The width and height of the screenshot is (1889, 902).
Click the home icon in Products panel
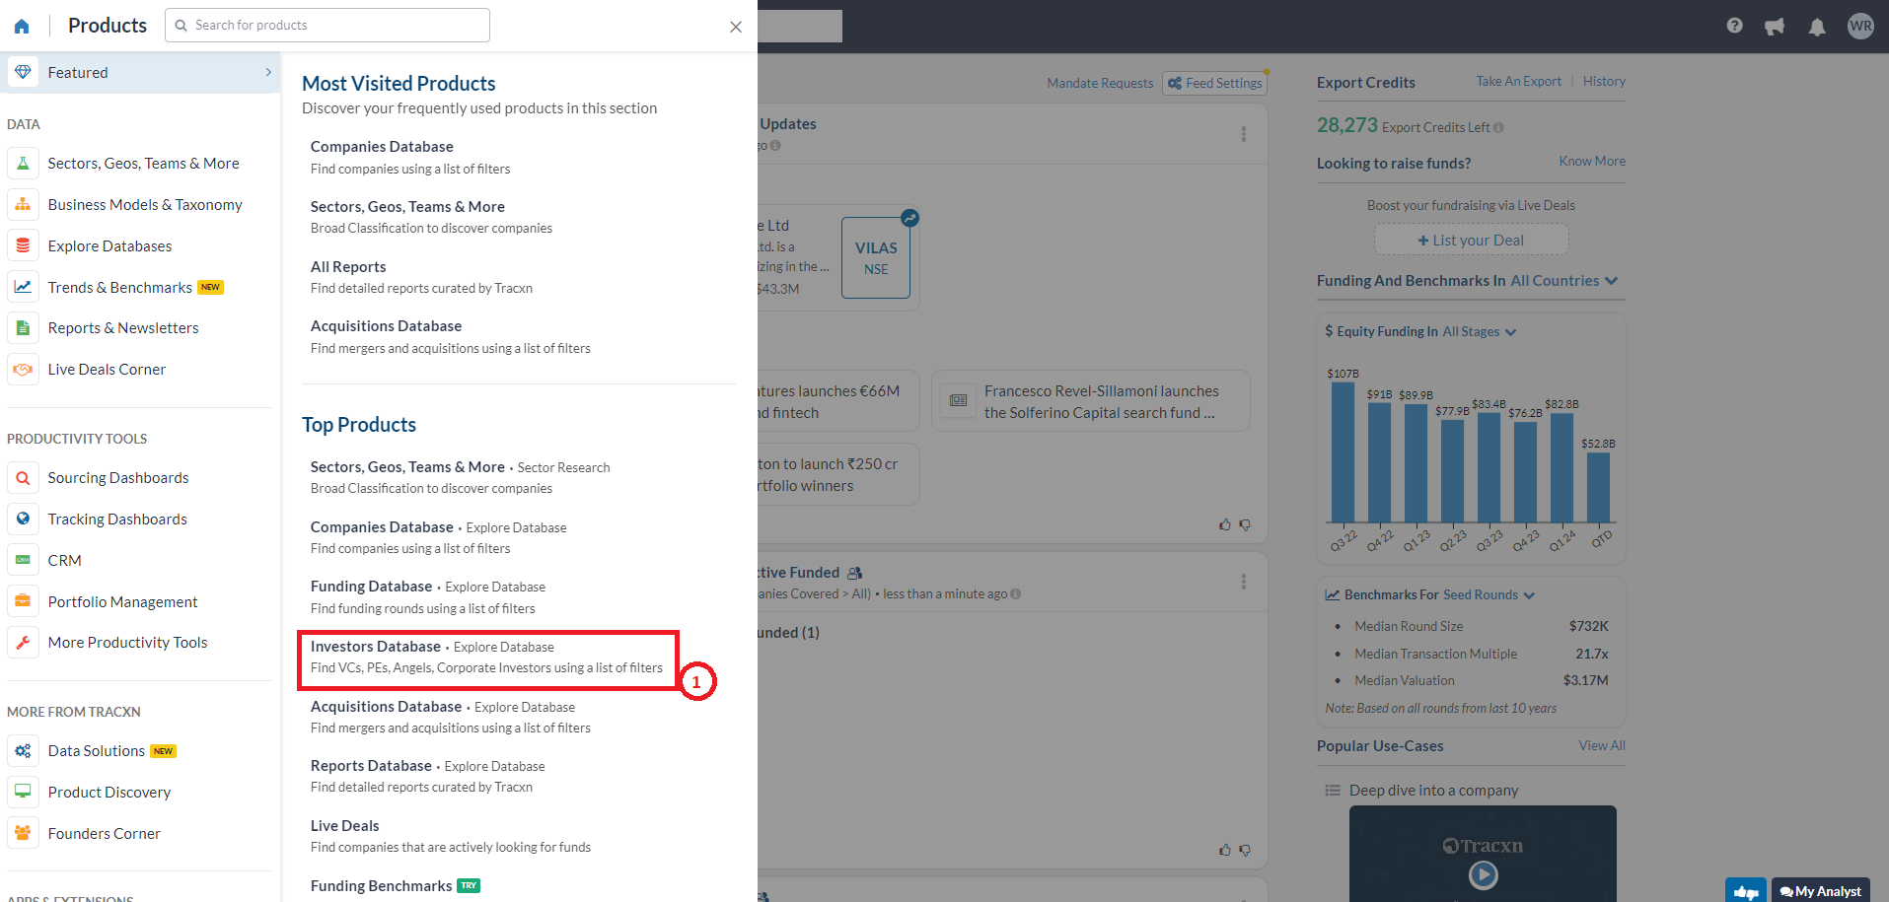pyautogui.click(x=22, y=26)
